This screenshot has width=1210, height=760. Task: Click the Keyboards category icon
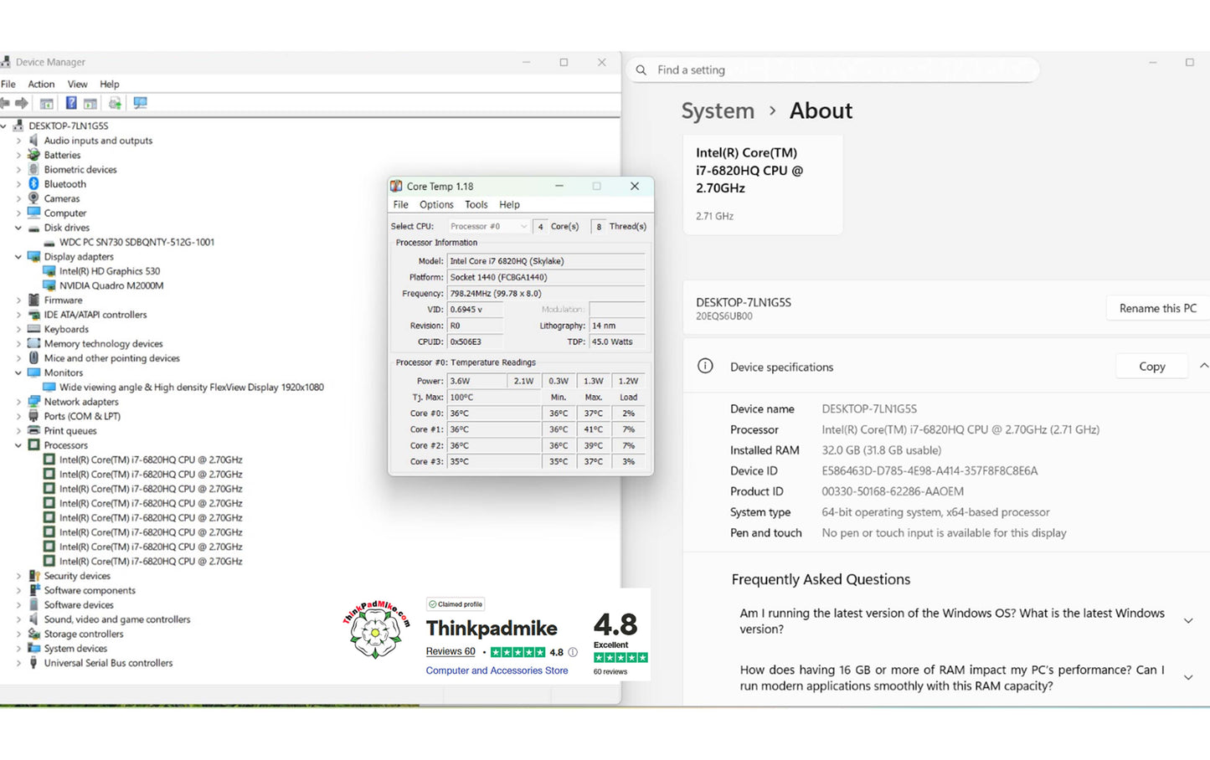point(33,329)
